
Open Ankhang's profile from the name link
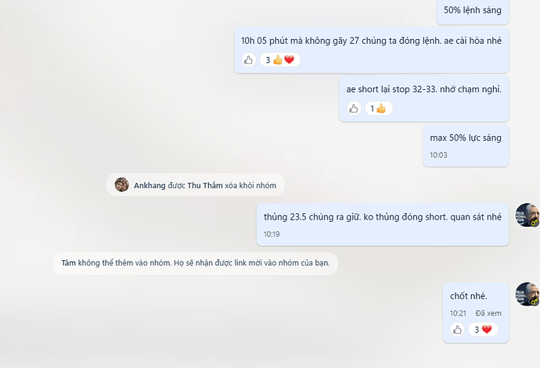coord(149,185)
